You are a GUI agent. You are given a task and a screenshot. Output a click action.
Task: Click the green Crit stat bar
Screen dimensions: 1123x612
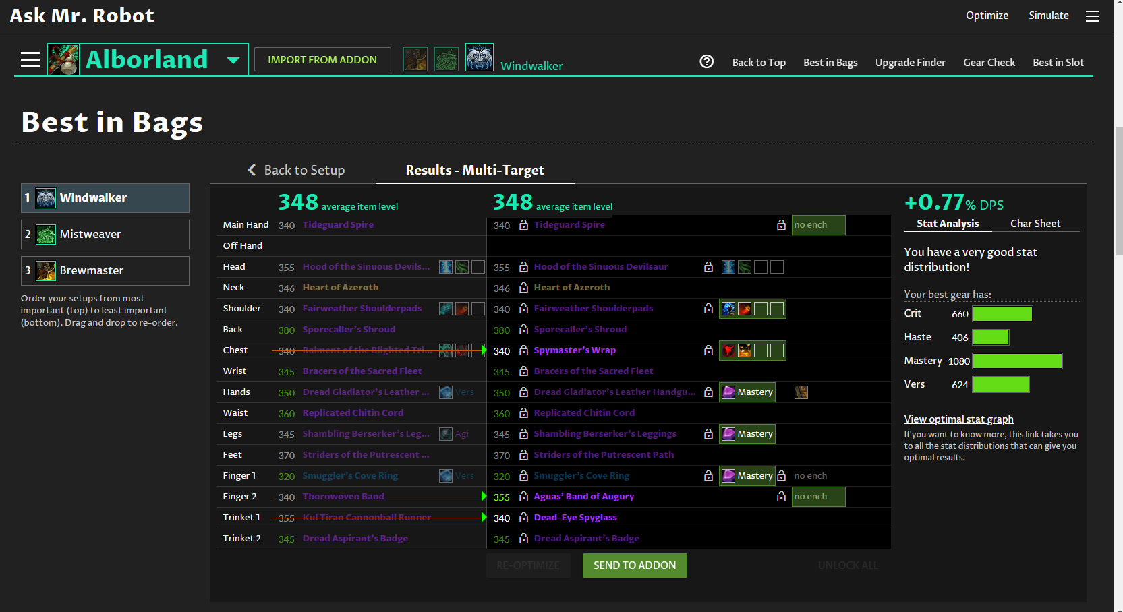pyautogui.click(x=1002, y=313)
